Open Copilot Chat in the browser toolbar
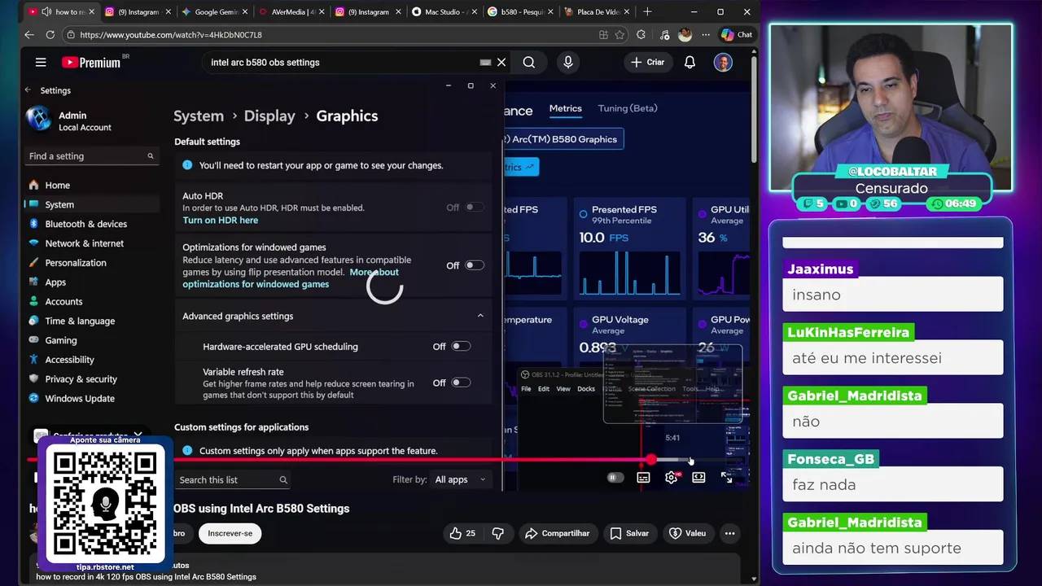 coord(737,35)
